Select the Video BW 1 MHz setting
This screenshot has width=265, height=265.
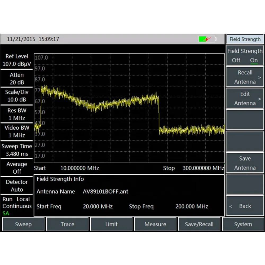17,131
